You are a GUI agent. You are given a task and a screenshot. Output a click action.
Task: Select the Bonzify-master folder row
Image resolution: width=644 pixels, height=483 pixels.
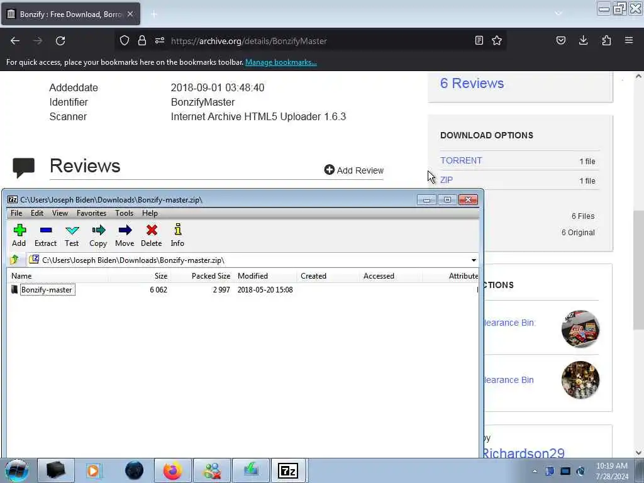242,289
